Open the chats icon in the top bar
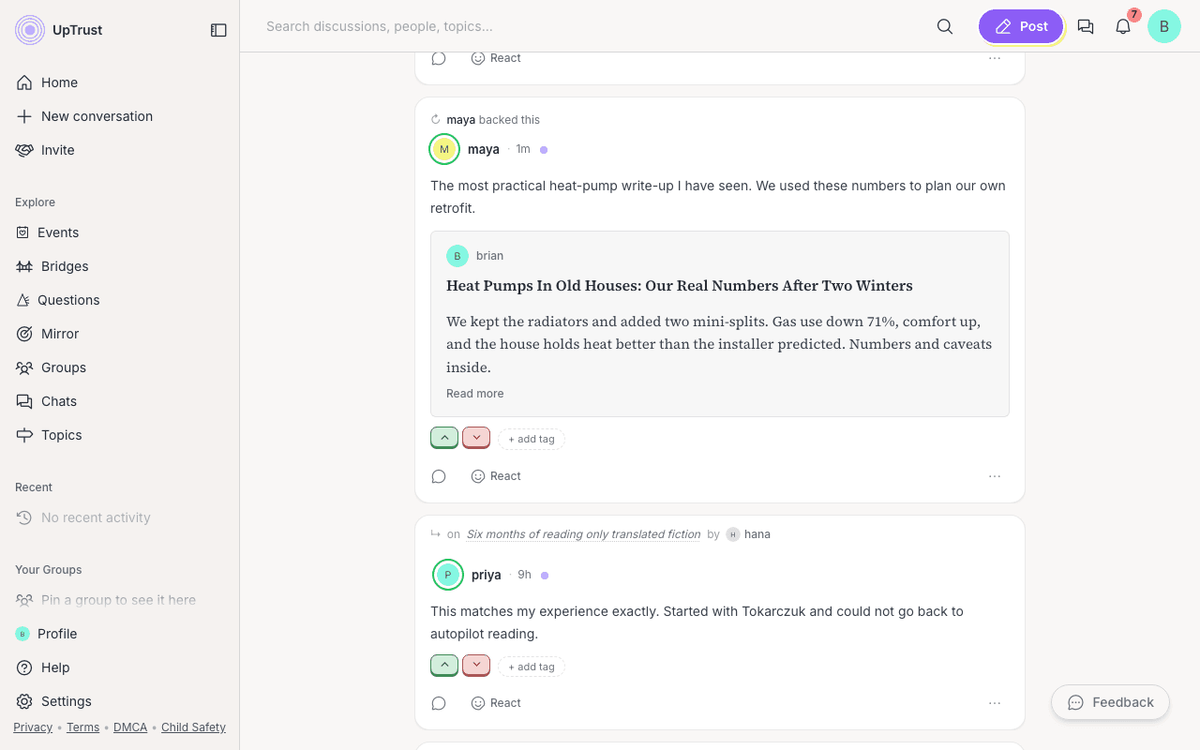The image size is (1200, 750). point(1086,26)
